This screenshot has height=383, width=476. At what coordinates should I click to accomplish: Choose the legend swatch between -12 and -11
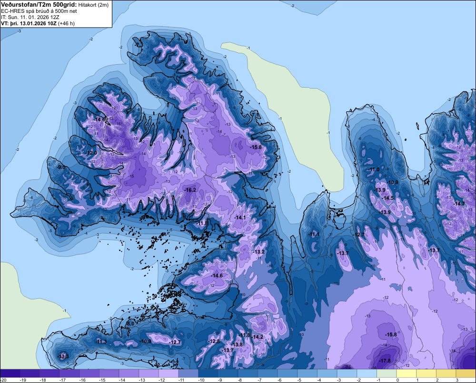(x=169, y=373)
